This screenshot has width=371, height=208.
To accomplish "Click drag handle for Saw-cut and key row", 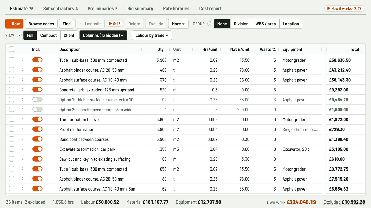I will coord(22,159).
